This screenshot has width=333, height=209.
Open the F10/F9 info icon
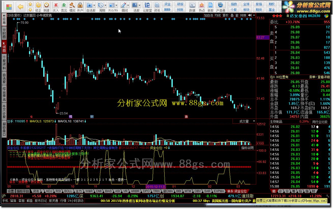point(111,5)
